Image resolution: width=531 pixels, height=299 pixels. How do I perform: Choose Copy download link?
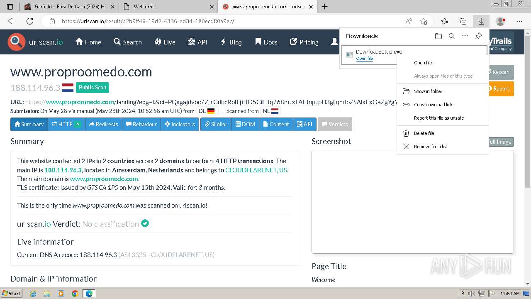tap(443, 105)
